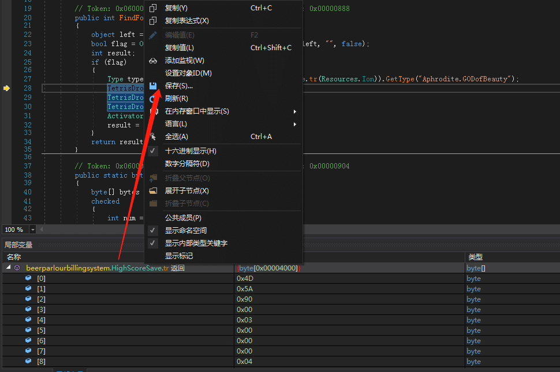Click the yellow current-statement arrow at line 28
The width and height of the screenshot is (560, 372).
(6, 88)
